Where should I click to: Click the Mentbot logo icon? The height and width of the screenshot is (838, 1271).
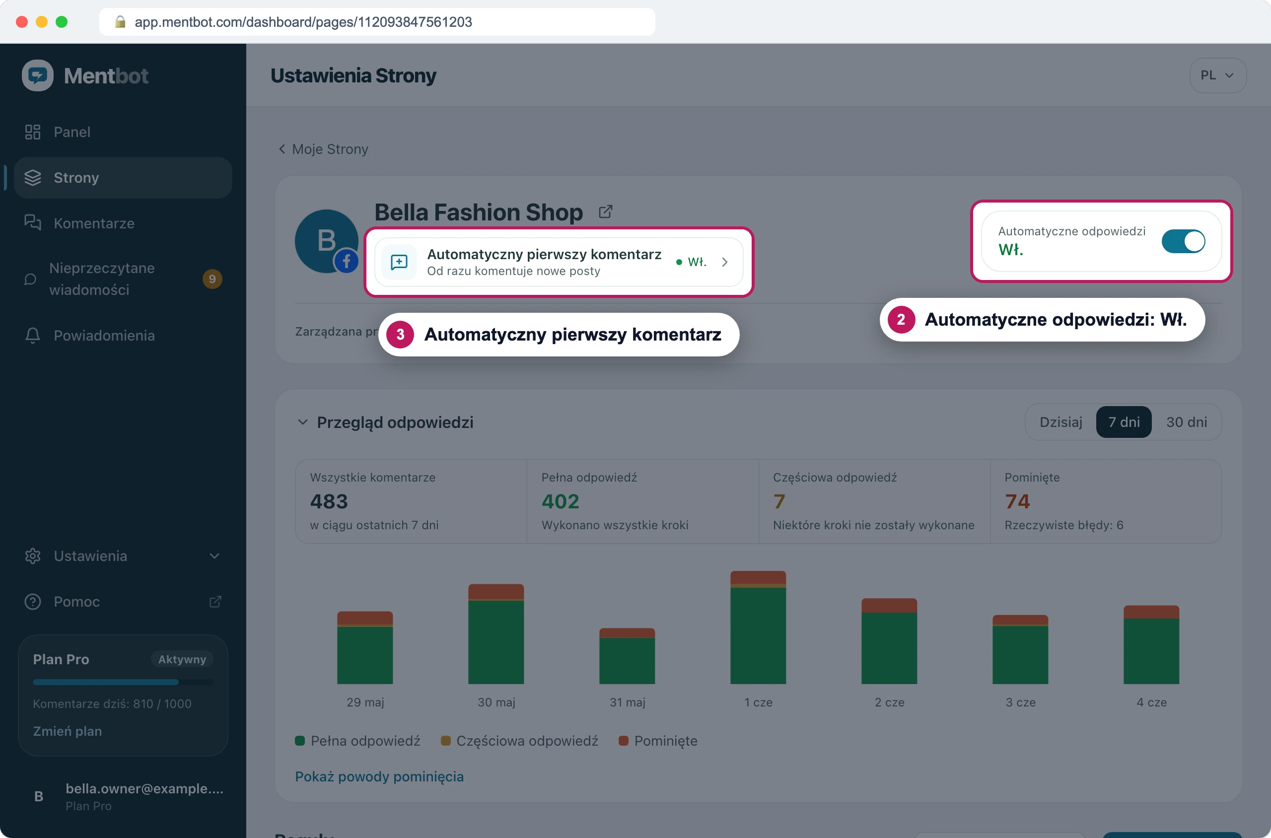click(x=37, y=75)
